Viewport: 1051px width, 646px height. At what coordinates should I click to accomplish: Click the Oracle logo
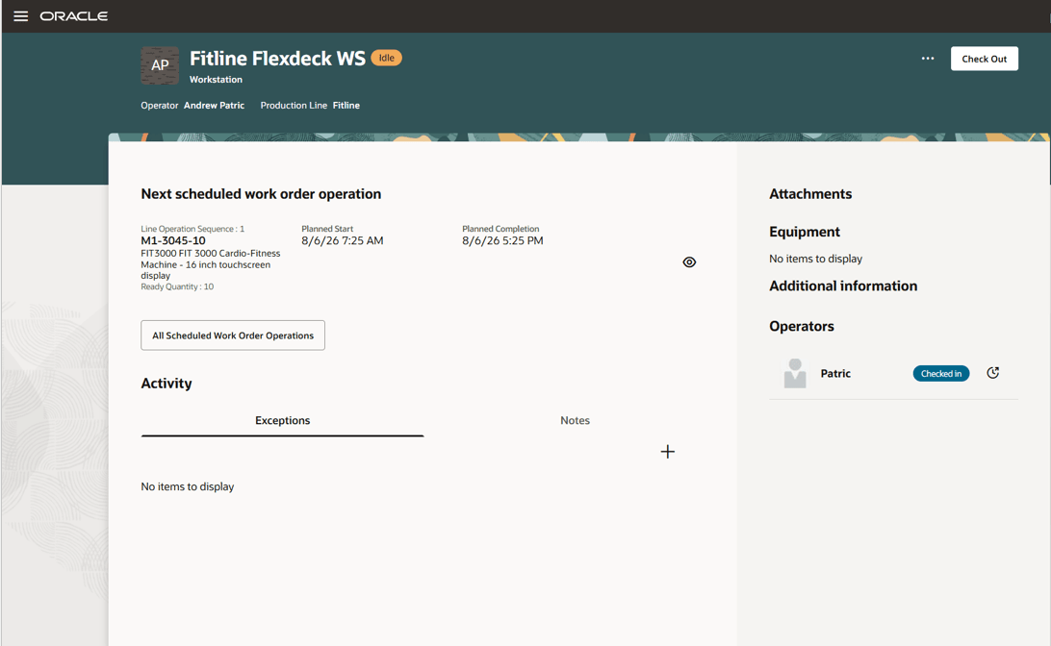coord(74,16)
